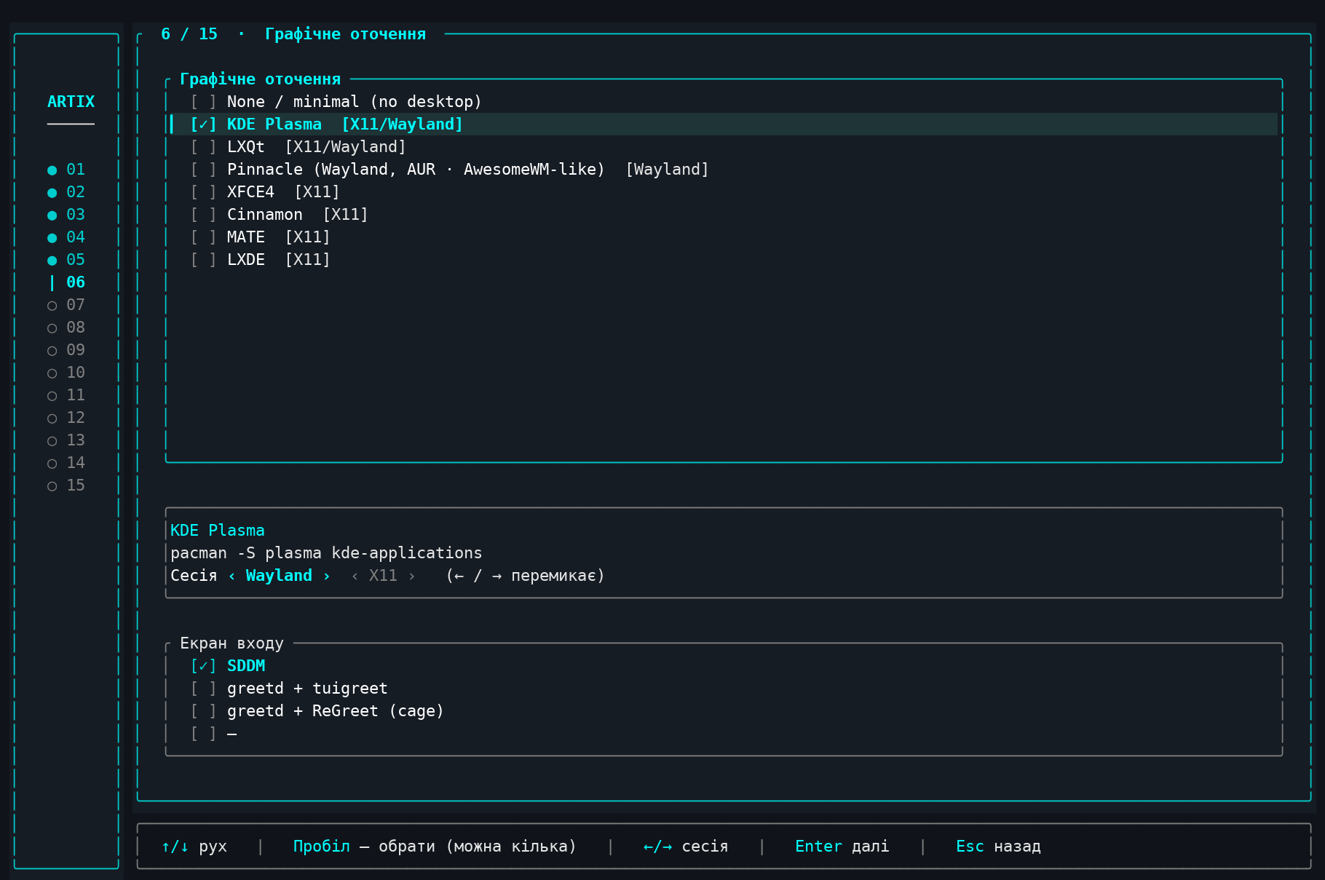Click the left chevron before Wayland

[232, 576]
